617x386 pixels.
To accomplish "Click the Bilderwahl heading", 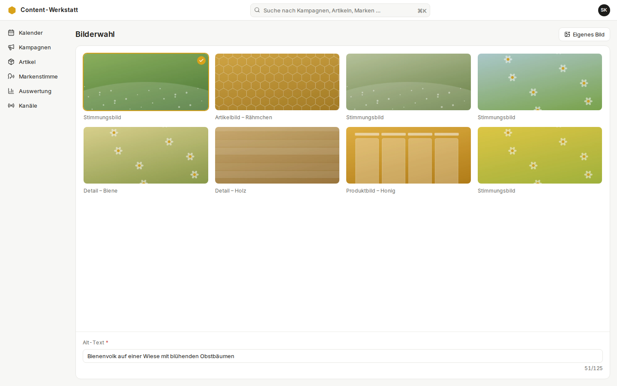I will (95, 34).
